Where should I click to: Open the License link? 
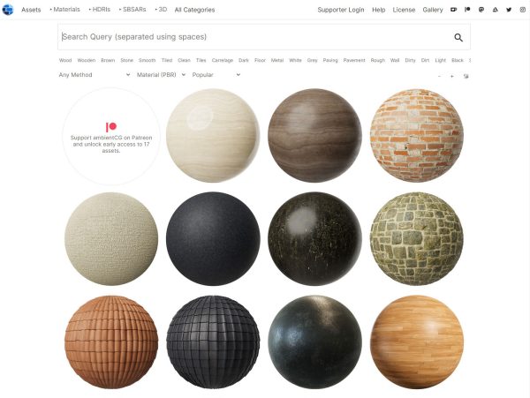403,10
